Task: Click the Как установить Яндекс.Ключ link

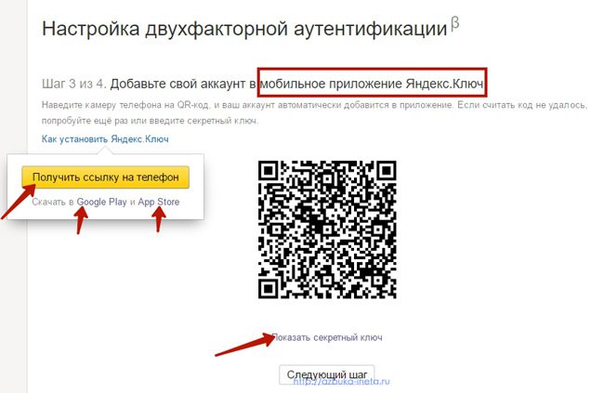Action: 105,139
